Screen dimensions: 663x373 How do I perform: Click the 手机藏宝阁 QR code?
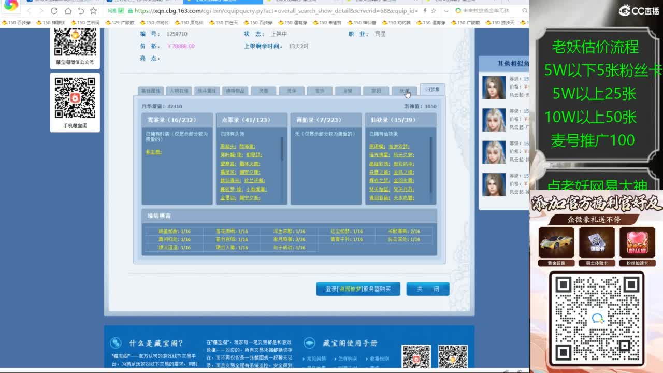(x=75, y=98)
